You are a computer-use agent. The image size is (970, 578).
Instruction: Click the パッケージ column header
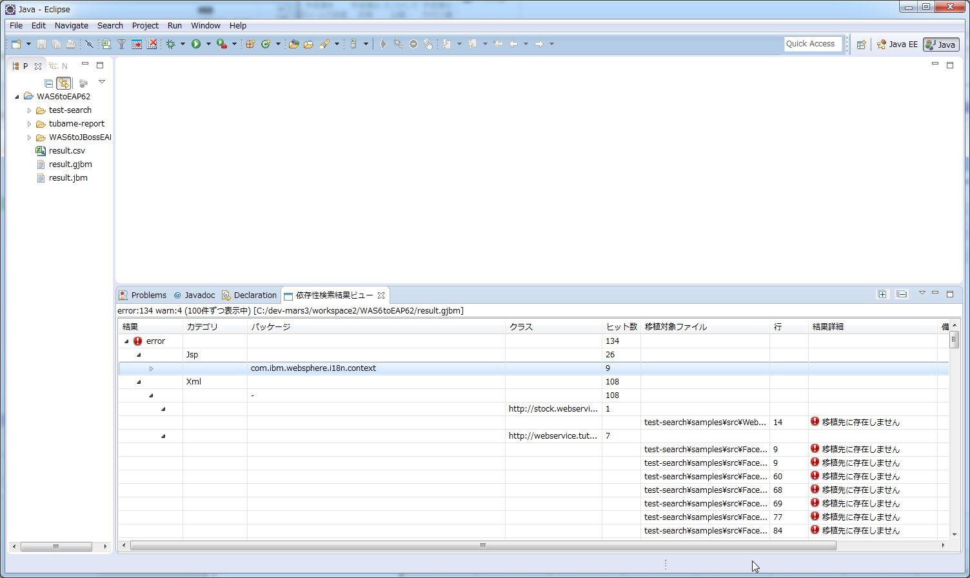click(x=376, y=326)
